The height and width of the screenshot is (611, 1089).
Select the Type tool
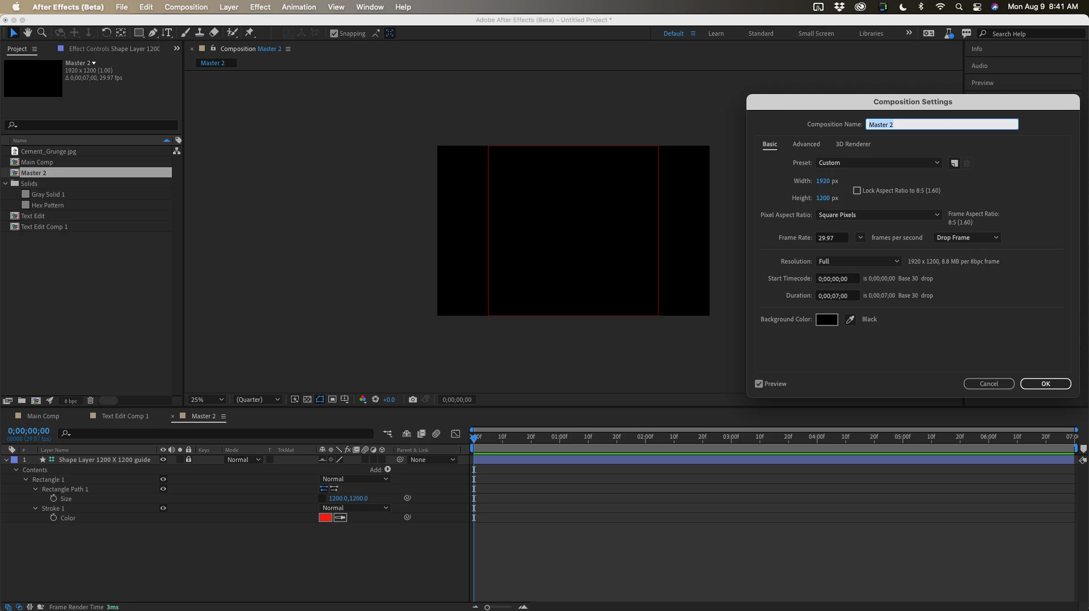point(167,33)
